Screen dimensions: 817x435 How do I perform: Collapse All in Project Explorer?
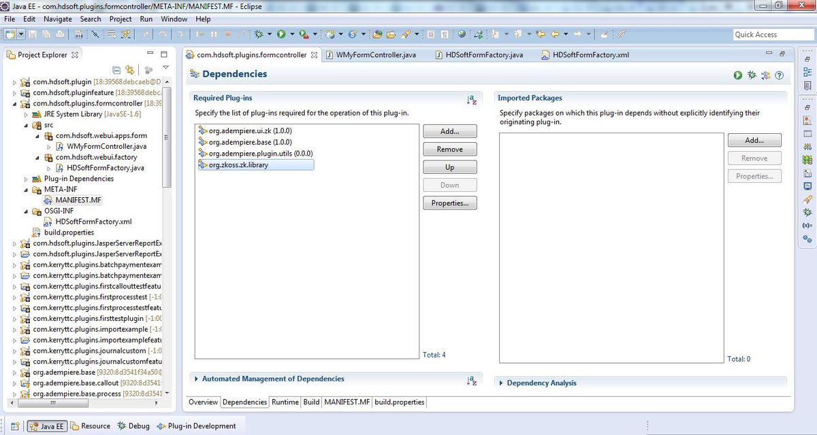[x=117, y=70]
